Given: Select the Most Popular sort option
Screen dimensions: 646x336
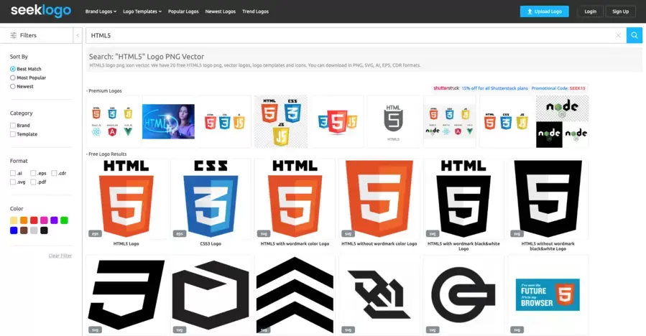Looking at the screenshot, I should click(x=13, y=78).
